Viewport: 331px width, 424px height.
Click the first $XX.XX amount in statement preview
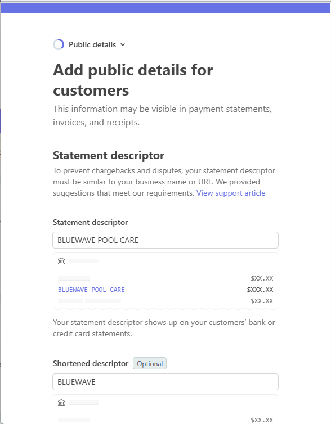click(x=262, y=278)
